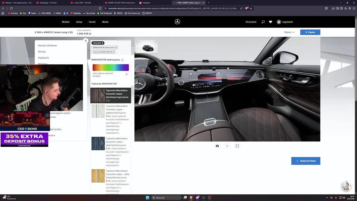Expand the Więcej dropdown
The height and width of the screenshot is (201, 357).
(289, 32)
